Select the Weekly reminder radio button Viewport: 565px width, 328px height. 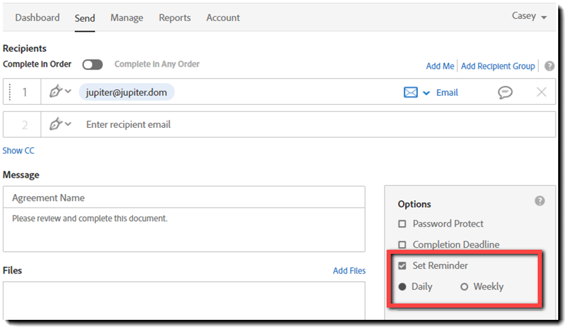(x=464, y=286)
